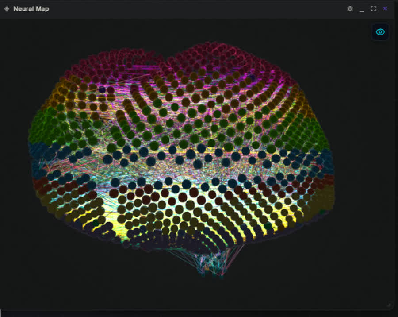Open the bug icon in title bar
The height and width of the screenshot is (317, 398).
pos(350,9)
